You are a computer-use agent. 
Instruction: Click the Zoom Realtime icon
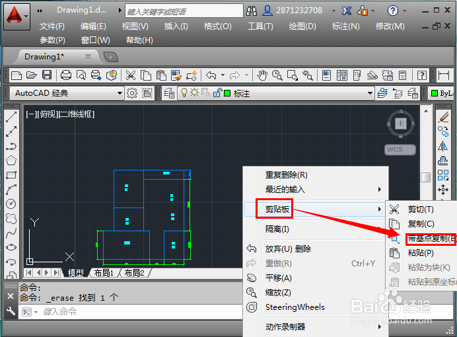click(x=277, y=75)
